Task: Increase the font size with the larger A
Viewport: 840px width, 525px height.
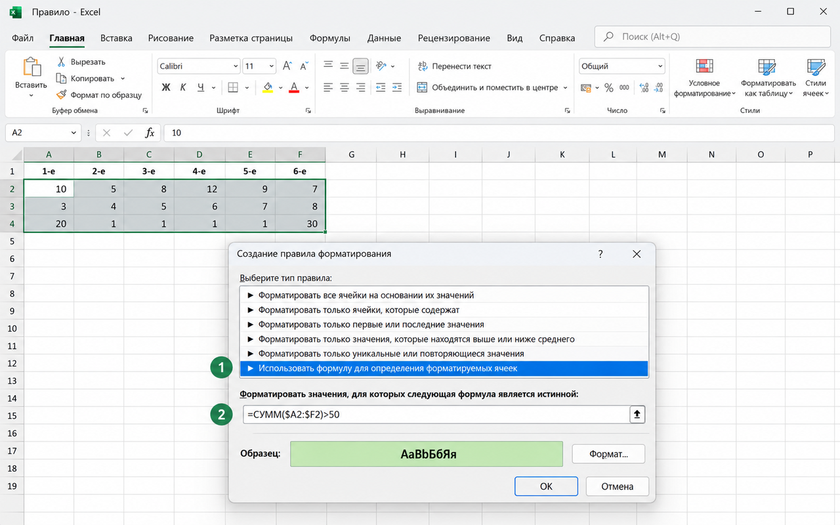Action: pos(287,66)
